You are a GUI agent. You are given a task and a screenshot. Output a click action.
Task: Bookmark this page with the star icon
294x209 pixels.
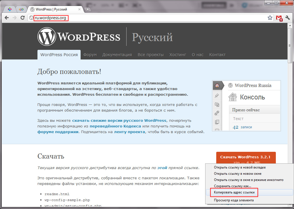click(x=270, y=18)
